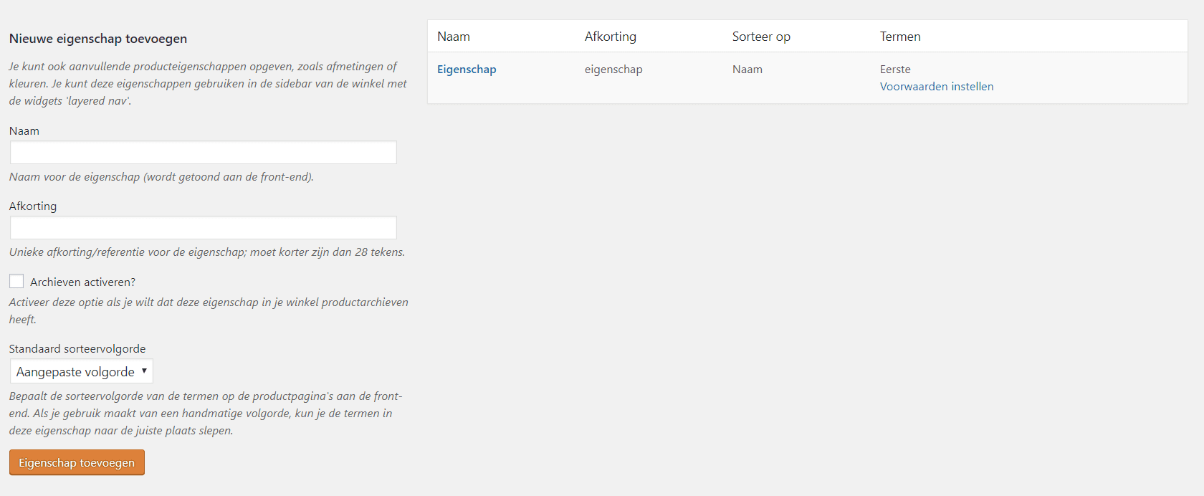Open the Eigenschap attribute link
This screenshot has height=496, width=1204.
coord(467,70)
